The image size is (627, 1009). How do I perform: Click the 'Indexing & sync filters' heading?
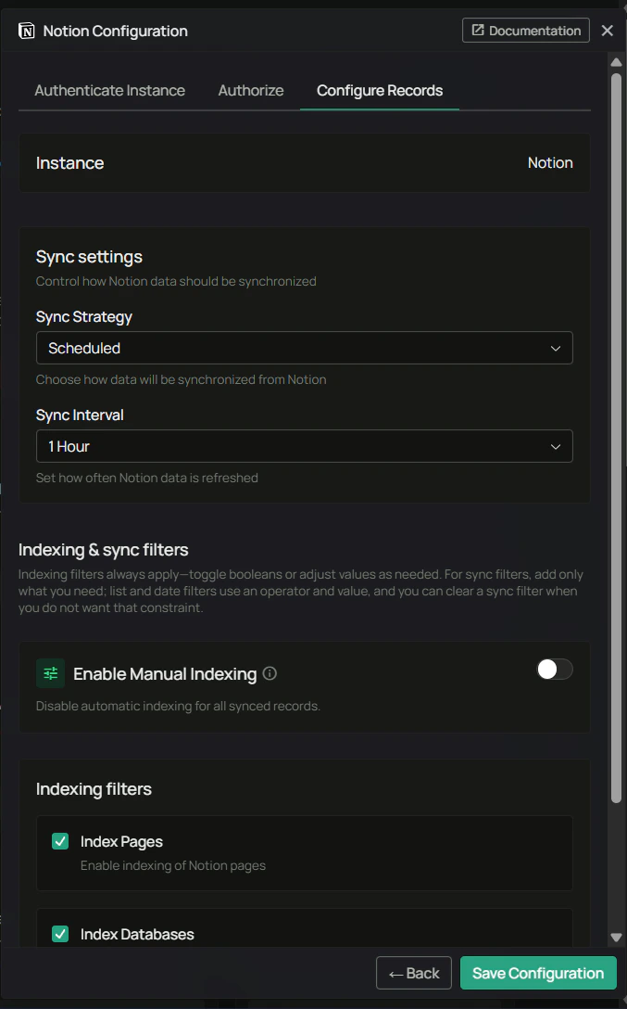pyautogui.click(x=104, y=550)
